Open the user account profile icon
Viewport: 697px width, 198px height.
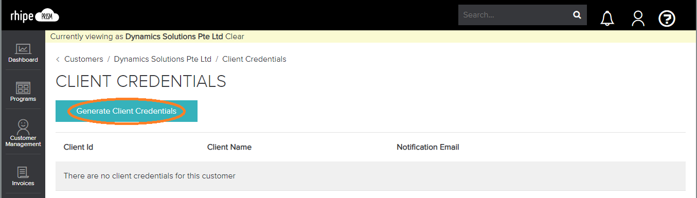click(x=638, y=19)
